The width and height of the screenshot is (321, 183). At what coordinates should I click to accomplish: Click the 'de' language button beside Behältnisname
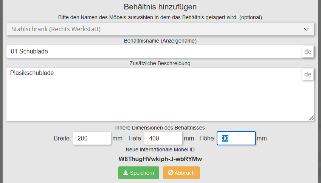(x=308, y=52)
